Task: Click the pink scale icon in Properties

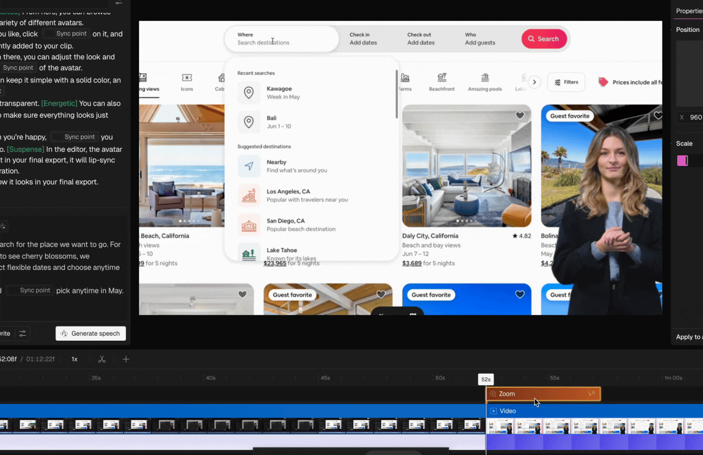Action: tap(682, 160)
